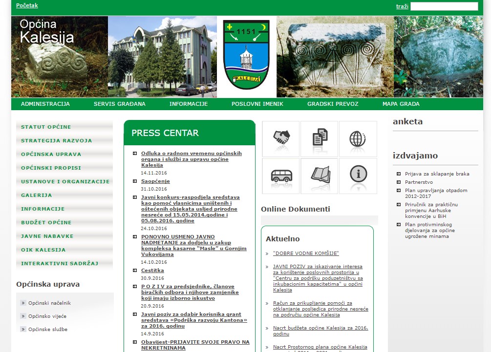The image size is (491, 352).
Task: Open the ADMINISTRACIJA menu
Action: tap(45, 104)
